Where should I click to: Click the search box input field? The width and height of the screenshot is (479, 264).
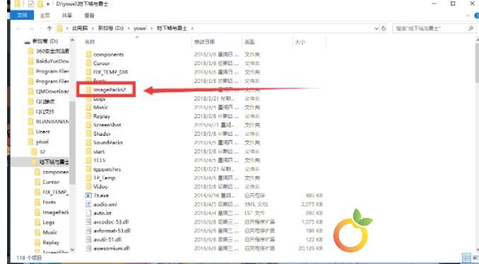431,28
